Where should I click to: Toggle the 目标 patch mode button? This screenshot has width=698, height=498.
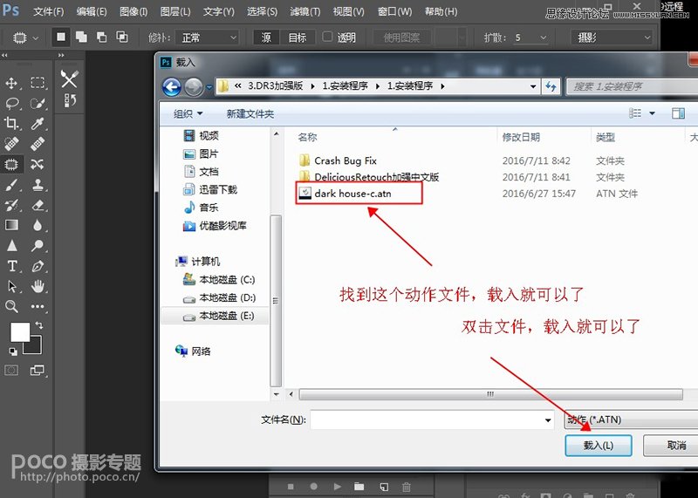[x=297, y=38]
